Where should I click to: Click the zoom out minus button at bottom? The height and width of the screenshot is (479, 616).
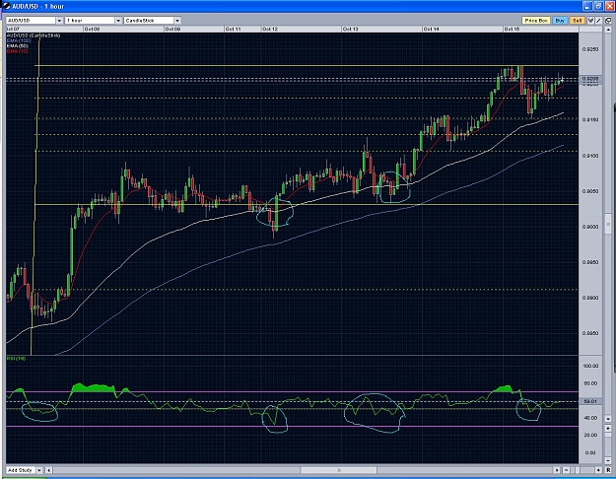(566, 470)
